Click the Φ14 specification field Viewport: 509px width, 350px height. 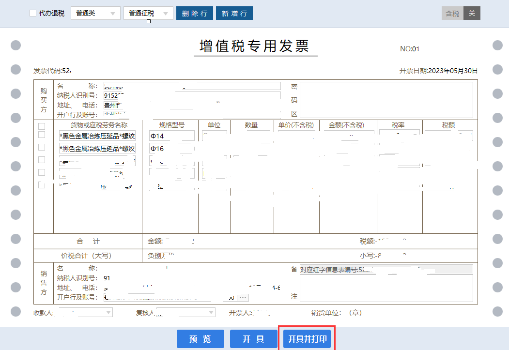[x=171, y=136]
